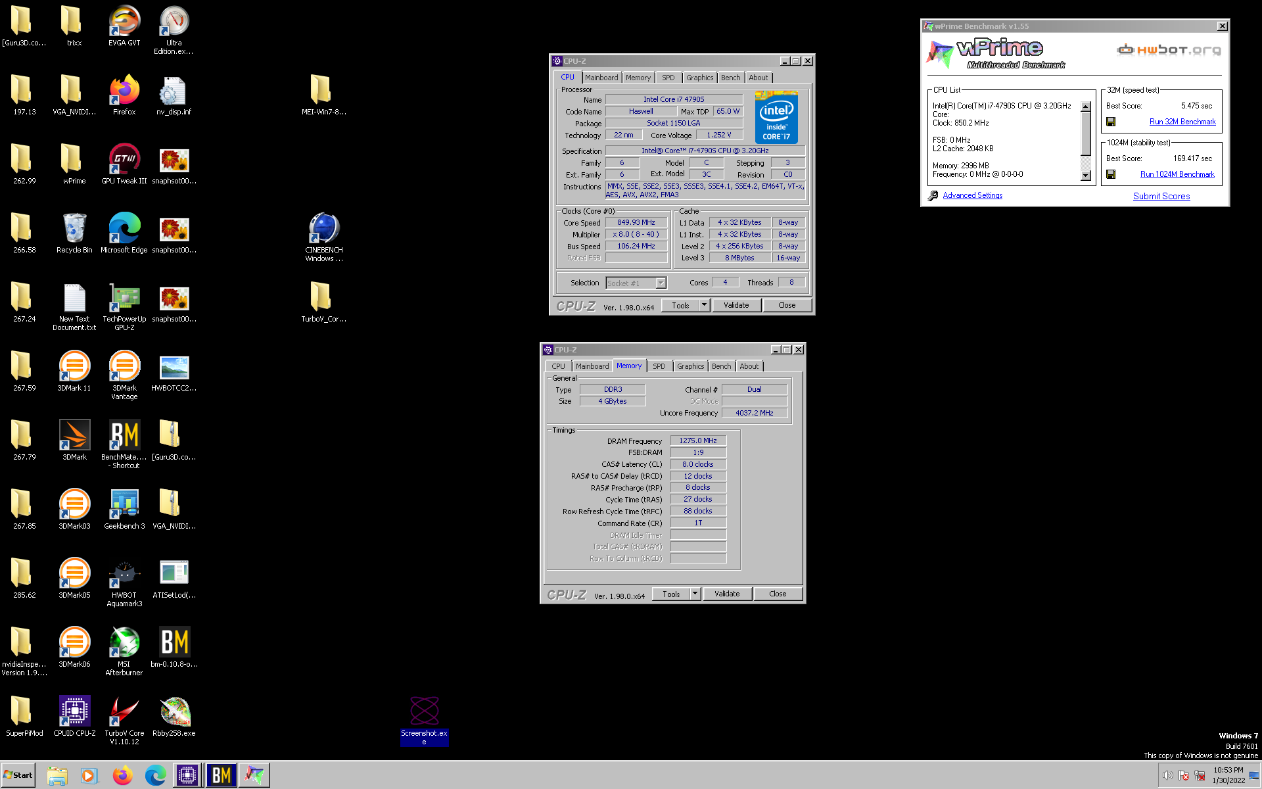Click Core Speed value 849.93 MHz

(x=636, y=222)
